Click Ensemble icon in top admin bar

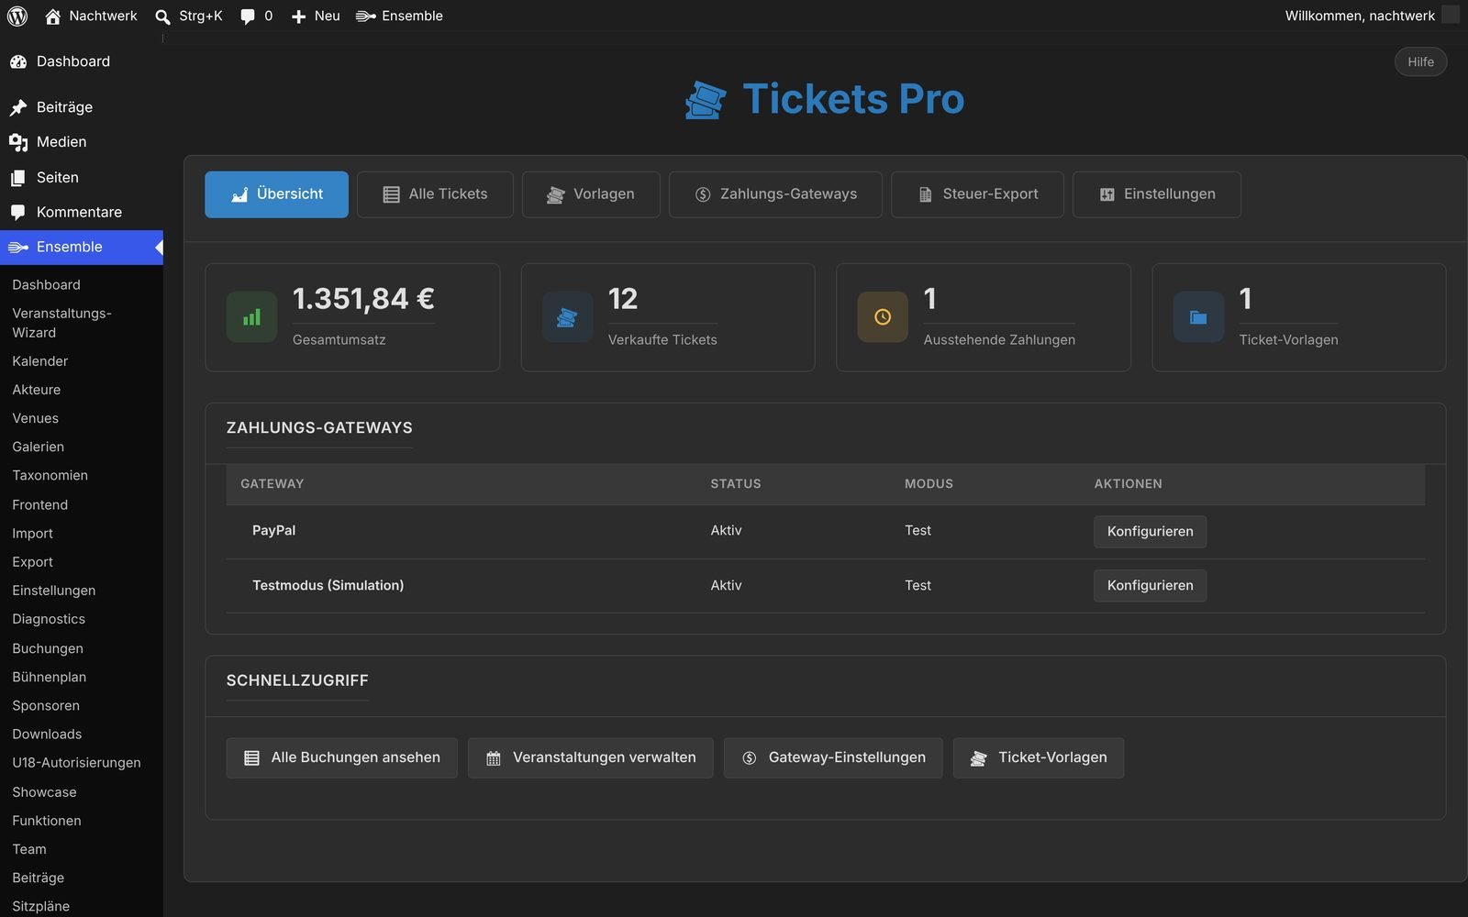pyautogui.click(x=366, y=16)
